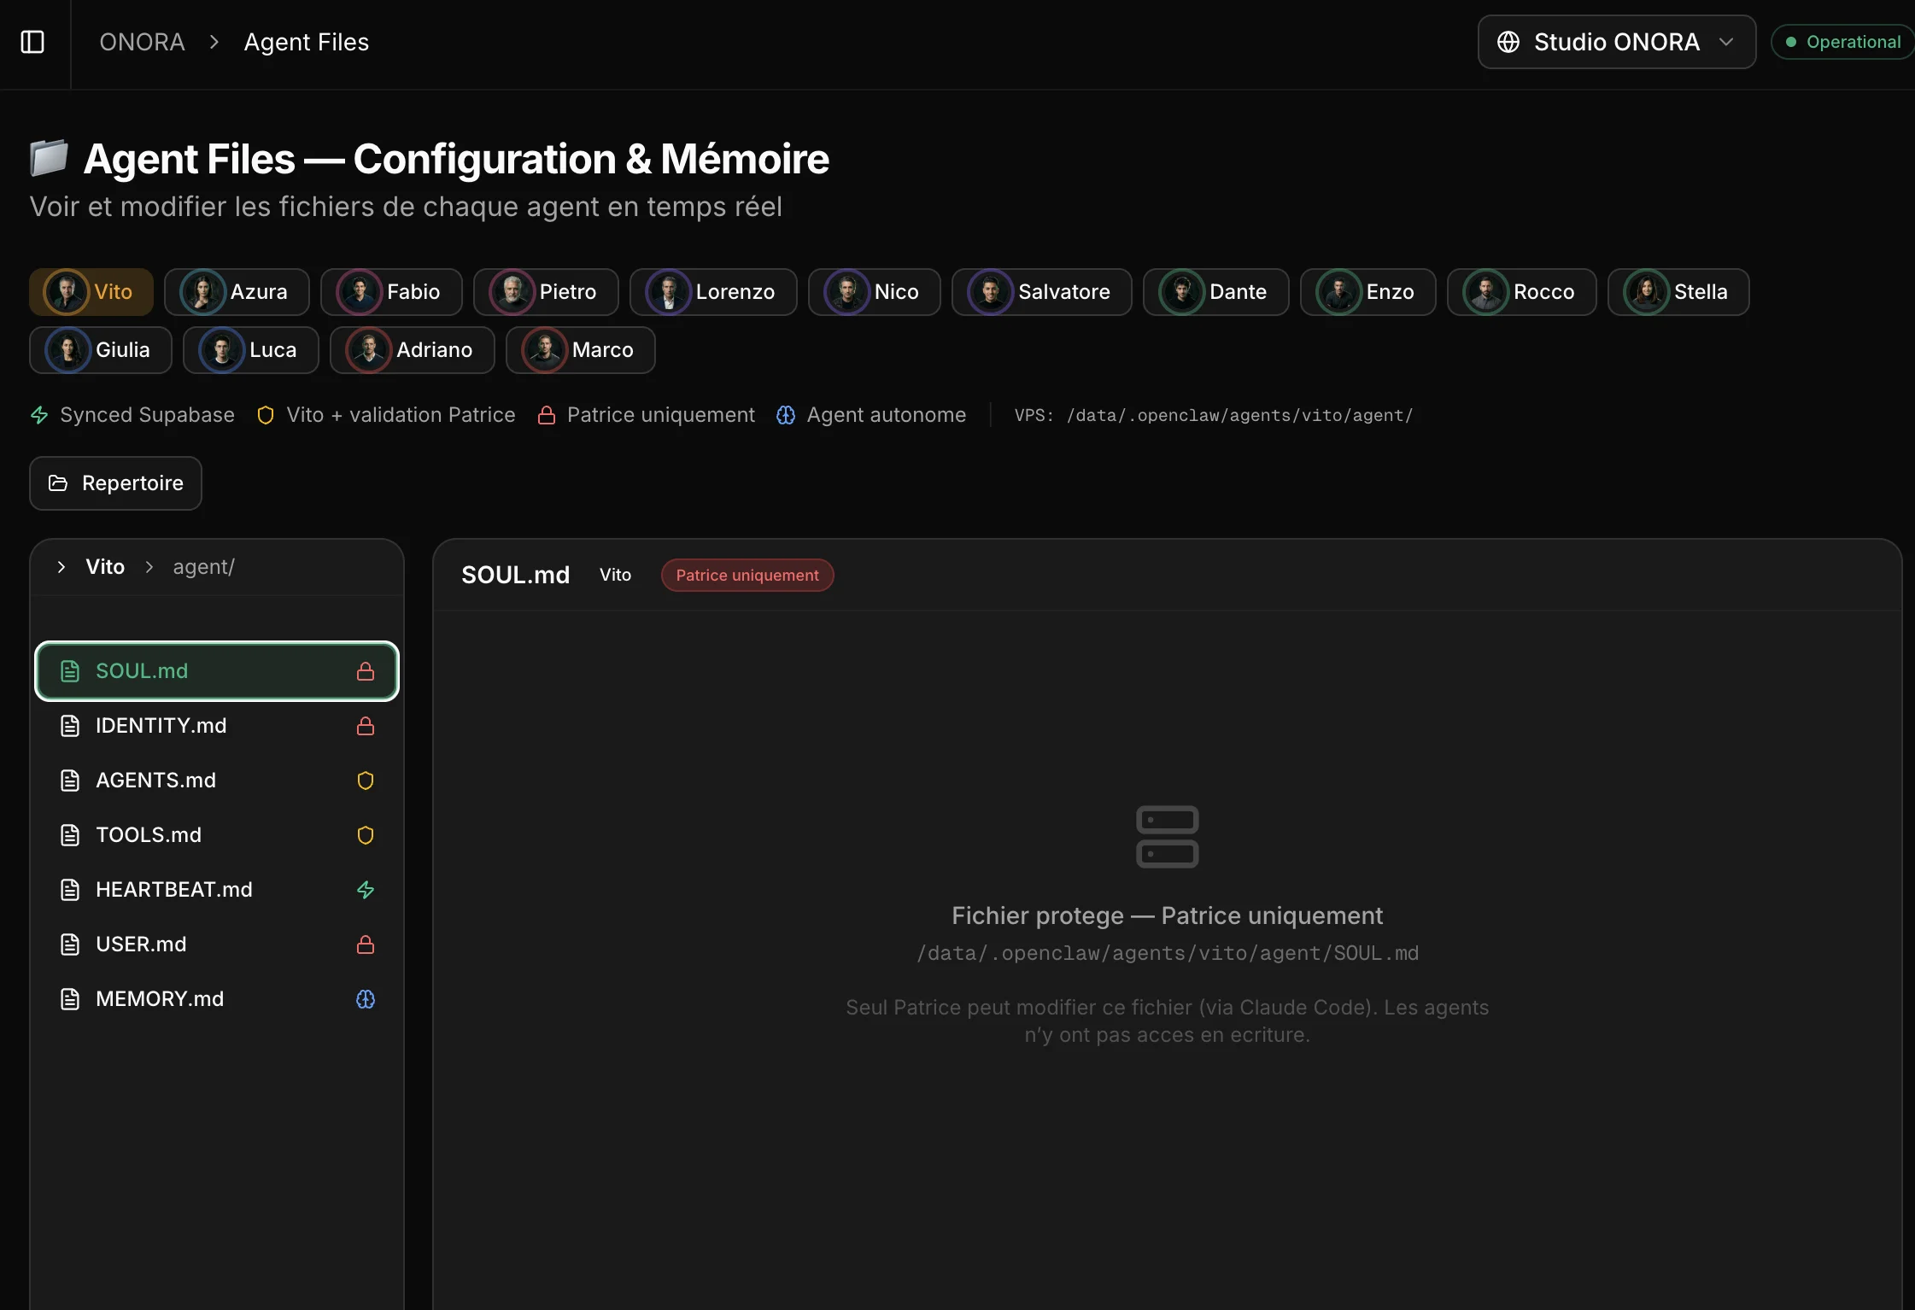Click the server icon in the protected file panel
The height and width of the screenshot is (1310, 1915).
pos(1167,837)
